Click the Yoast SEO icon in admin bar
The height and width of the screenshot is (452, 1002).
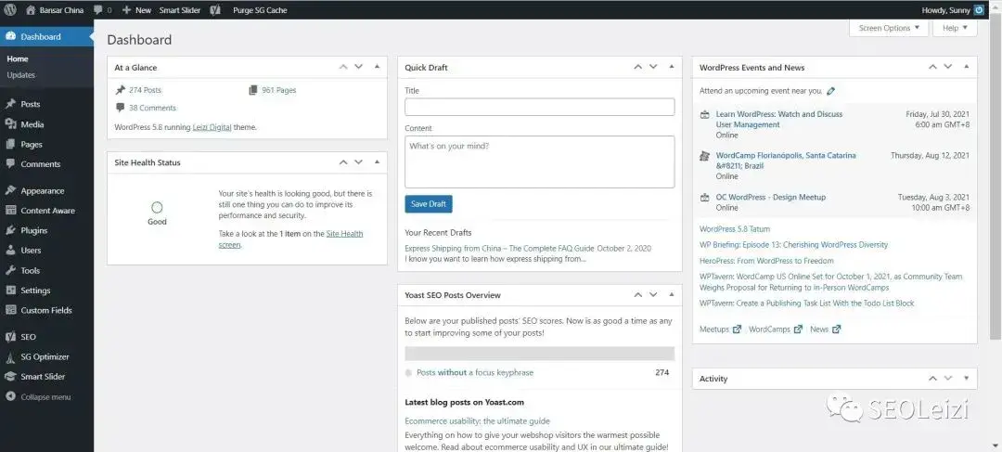tap(214, 9)
